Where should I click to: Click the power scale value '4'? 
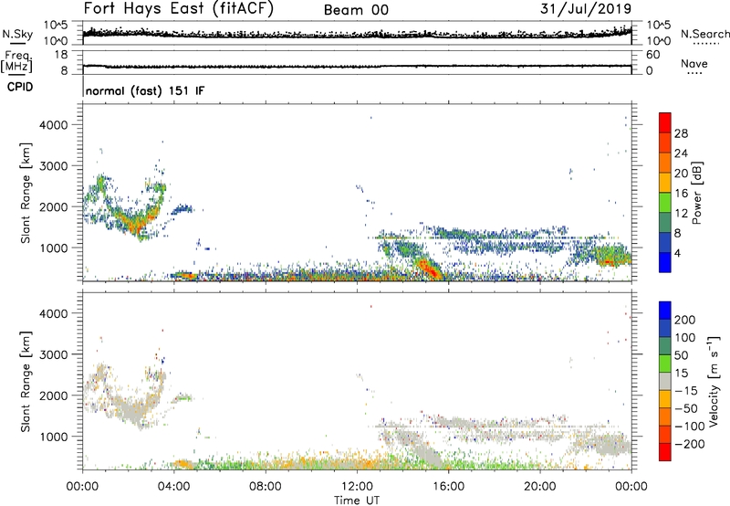(677, 253)
